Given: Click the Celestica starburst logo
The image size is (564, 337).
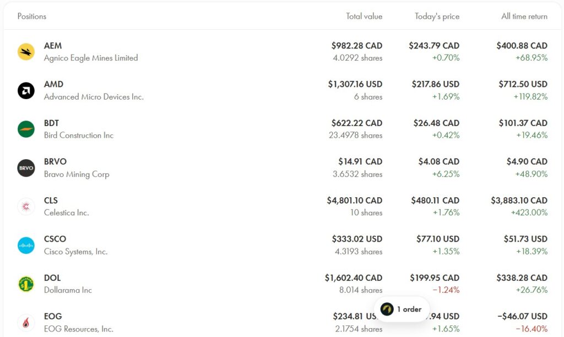Looking at the screenshot, I should coord(26,206).
